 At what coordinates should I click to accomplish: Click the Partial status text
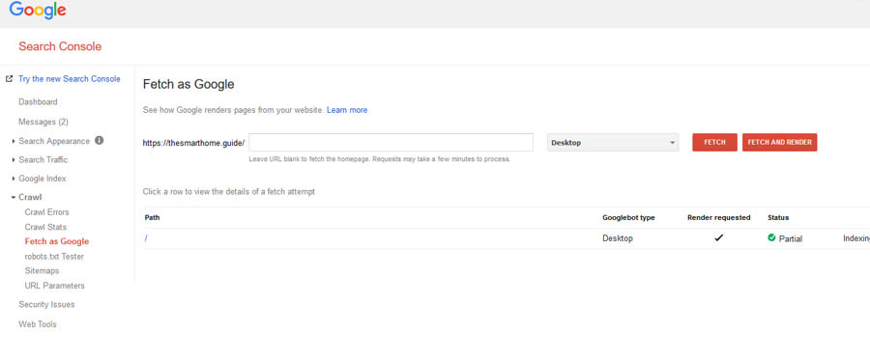pos(791,238)
